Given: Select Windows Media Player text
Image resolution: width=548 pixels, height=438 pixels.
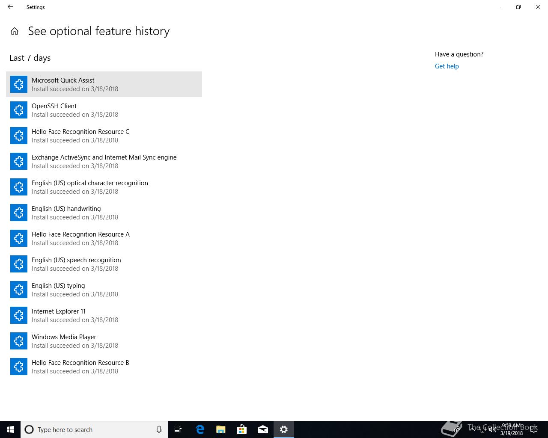Looking at the screenshot, I should (x=64, y=337).
